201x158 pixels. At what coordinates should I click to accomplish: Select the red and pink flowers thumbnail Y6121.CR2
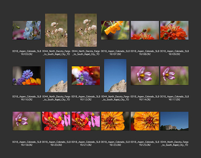(x=86, y=121)
